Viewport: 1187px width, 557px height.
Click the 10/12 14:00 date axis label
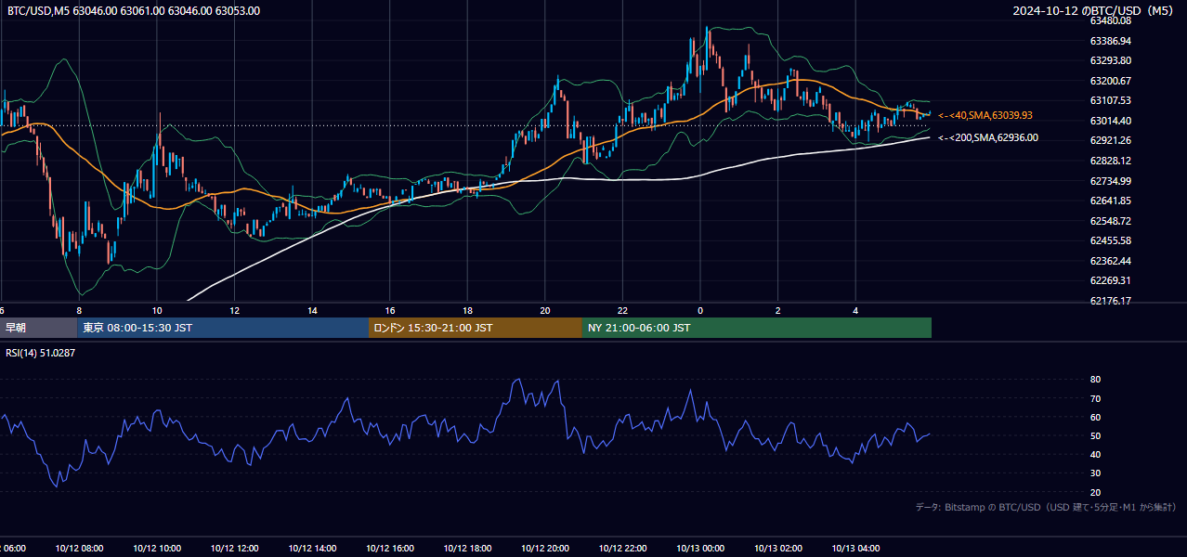click(x=312, y=549)
